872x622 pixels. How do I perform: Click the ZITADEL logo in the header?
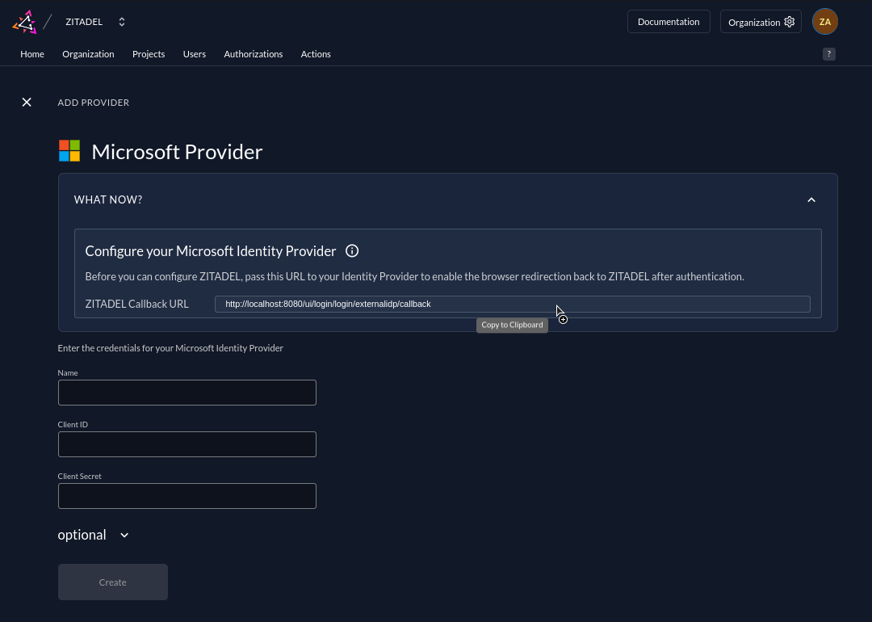[x=24, y=22]
